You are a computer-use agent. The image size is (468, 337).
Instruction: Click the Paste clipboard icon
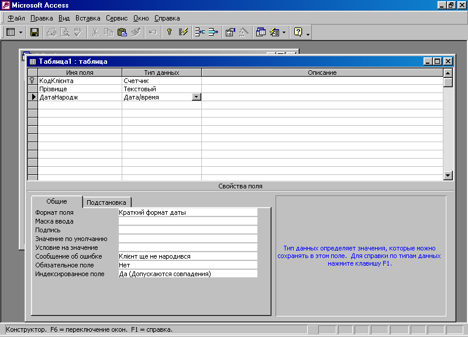[122, 32]
